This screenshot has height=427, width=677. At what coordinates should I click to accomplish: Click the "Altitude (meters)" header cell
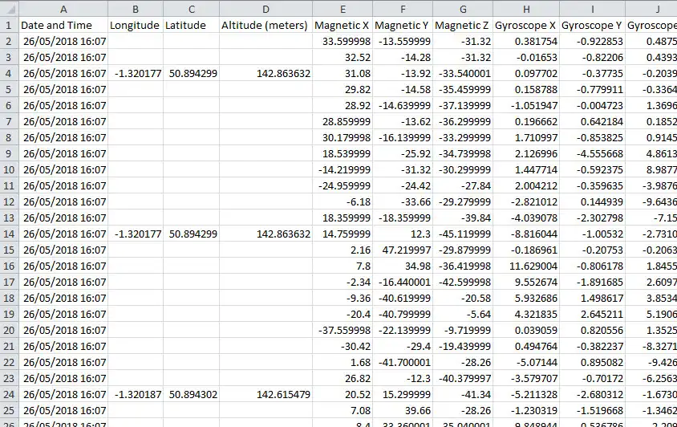click(266, 25)
